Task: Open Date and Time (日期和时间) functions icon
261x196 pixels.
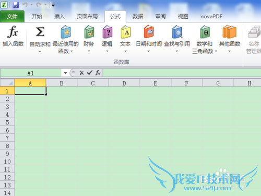Action: [149, 31]
